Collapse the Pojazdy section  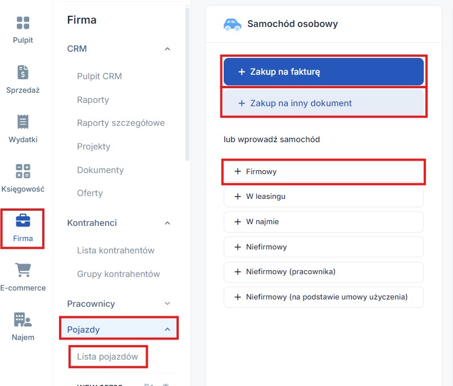pyautogui.click(x=167, y=329)
